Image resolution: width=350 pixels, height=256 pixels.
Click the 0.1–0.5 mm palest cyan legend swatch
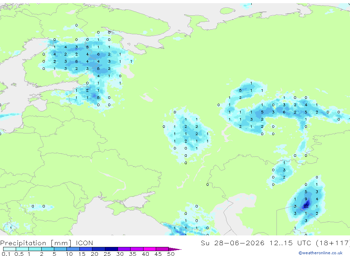9,249
